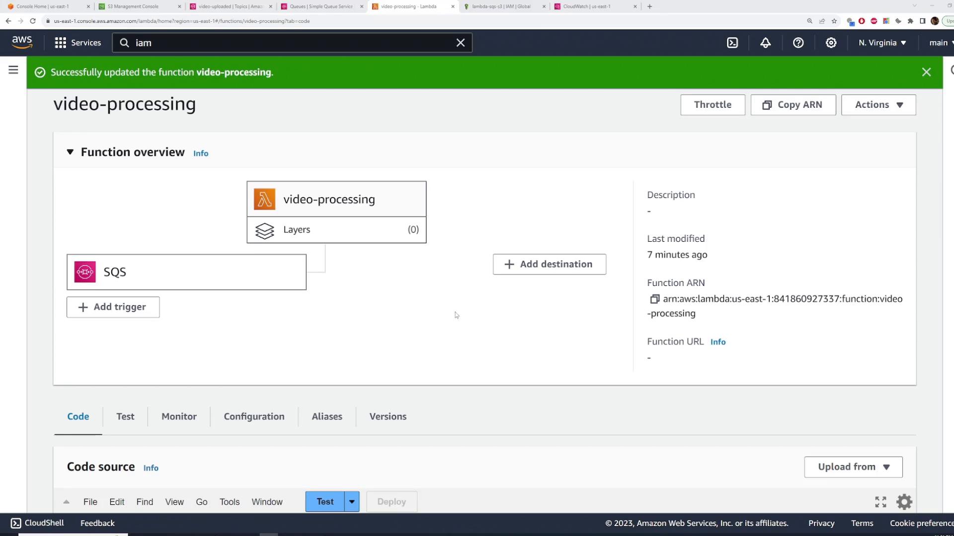Open Function overview Info link
Viewport: 954px width, 536px height.
tap(201, 153)
